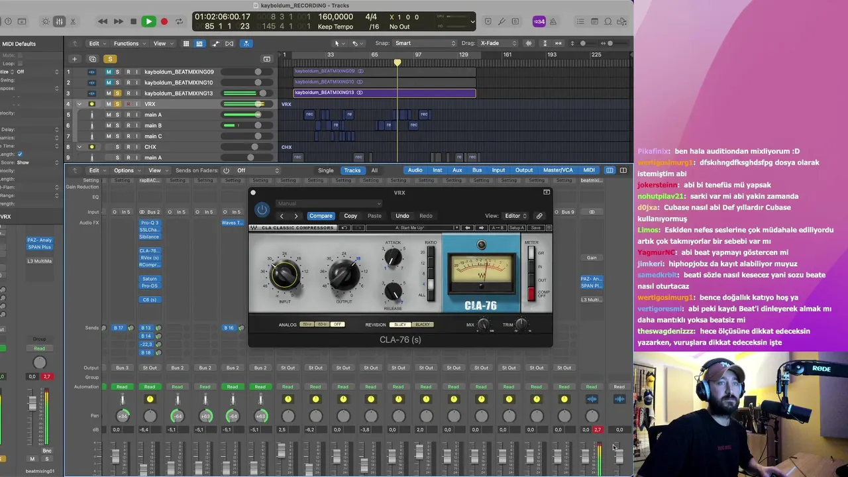The height and width of the screenshot is (477, 848).
Task: Open the Sends on Faders Off dropdown
Action: [258, 170]
